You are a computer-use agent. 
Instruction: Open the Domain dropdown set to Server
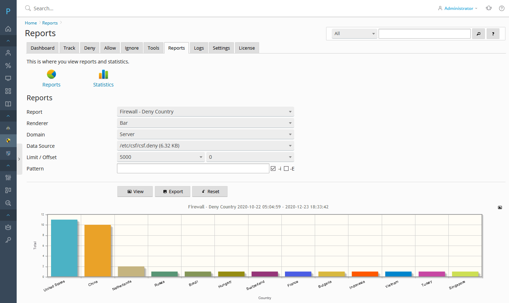[x=206, y=134]
